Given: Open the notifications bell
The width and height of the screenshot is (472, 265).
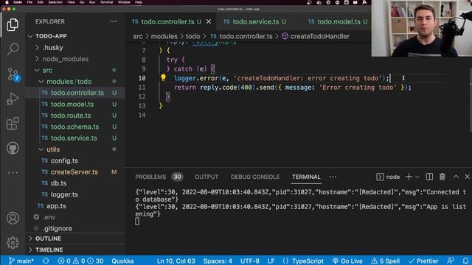Looking at the screenshot, I should [x=465, y=261].
